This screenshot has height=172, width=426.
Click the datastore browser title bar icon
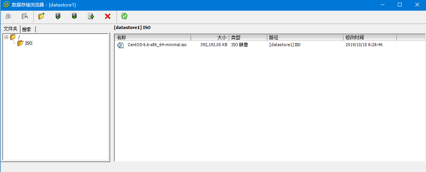coord(6,5)
